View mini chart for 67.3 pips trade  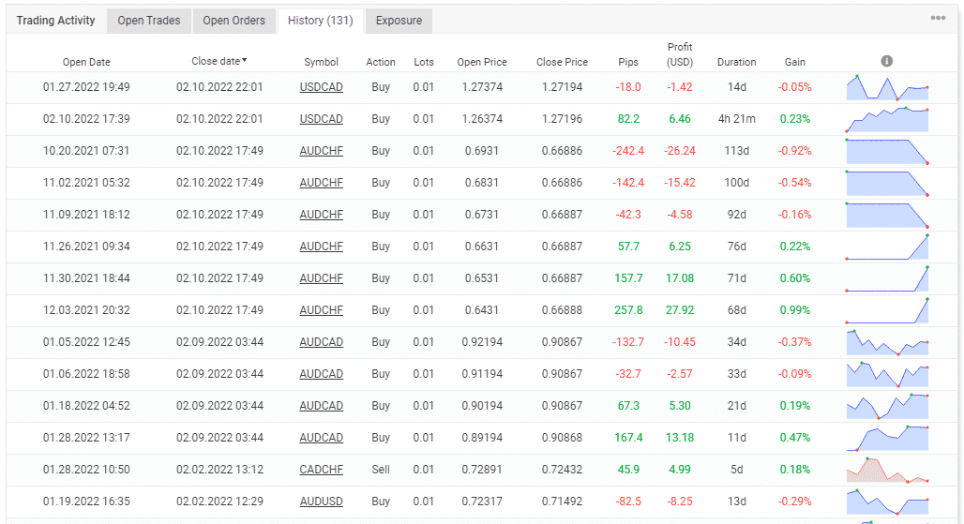pos(887,407)
